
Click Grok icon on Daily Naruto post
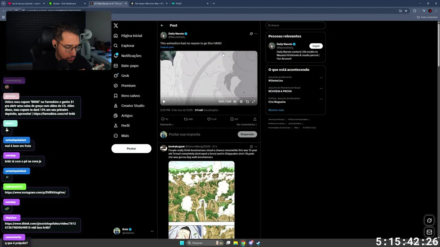251,34
